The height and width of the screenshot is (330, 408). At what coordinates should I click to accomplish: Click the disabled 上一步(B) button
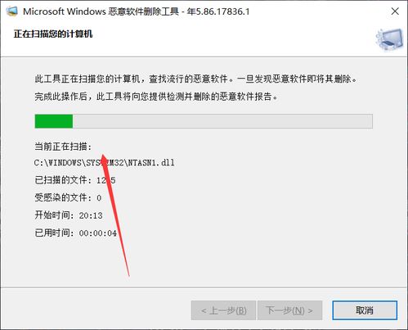[223, 310]
